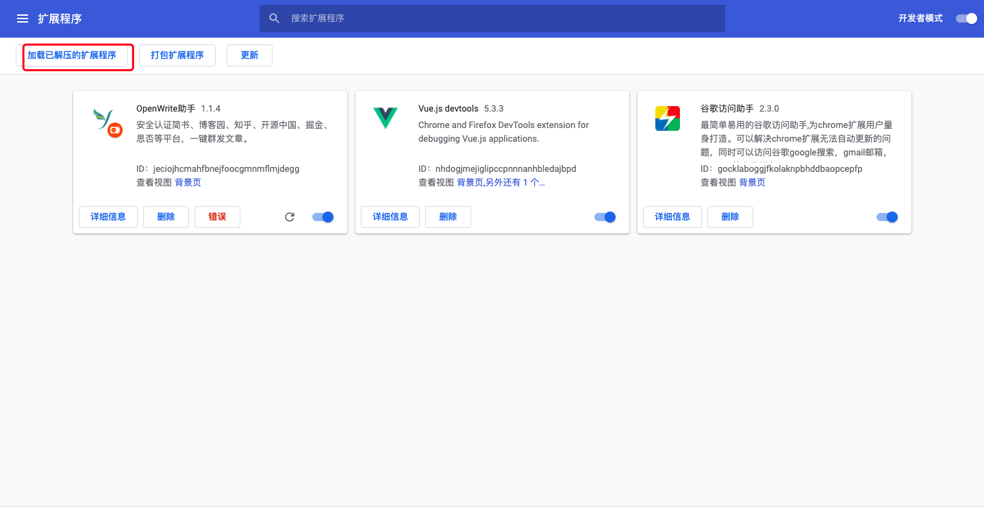Open 背景页 link of 谷歌访问助手
Screen dimensions: 984x510
[x=752, y=183]
